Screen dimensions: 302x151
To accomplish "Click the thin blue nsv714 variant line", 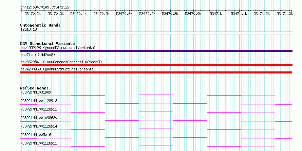I will (156, 58).
